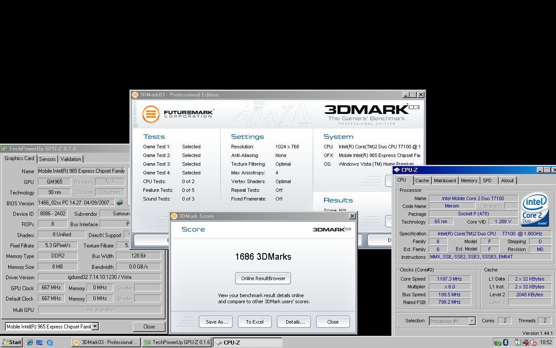The image size is (556, 348).
Task: Click the Rated FSB value 798.2 MHz
Action: click(x=450, y=302)
